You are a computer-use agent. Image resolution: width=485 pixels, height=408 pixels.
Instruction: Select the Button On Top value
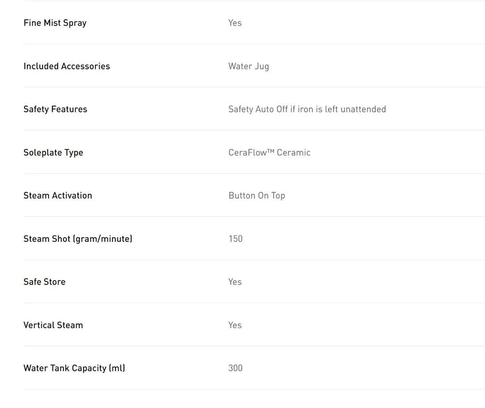[256, 195]
